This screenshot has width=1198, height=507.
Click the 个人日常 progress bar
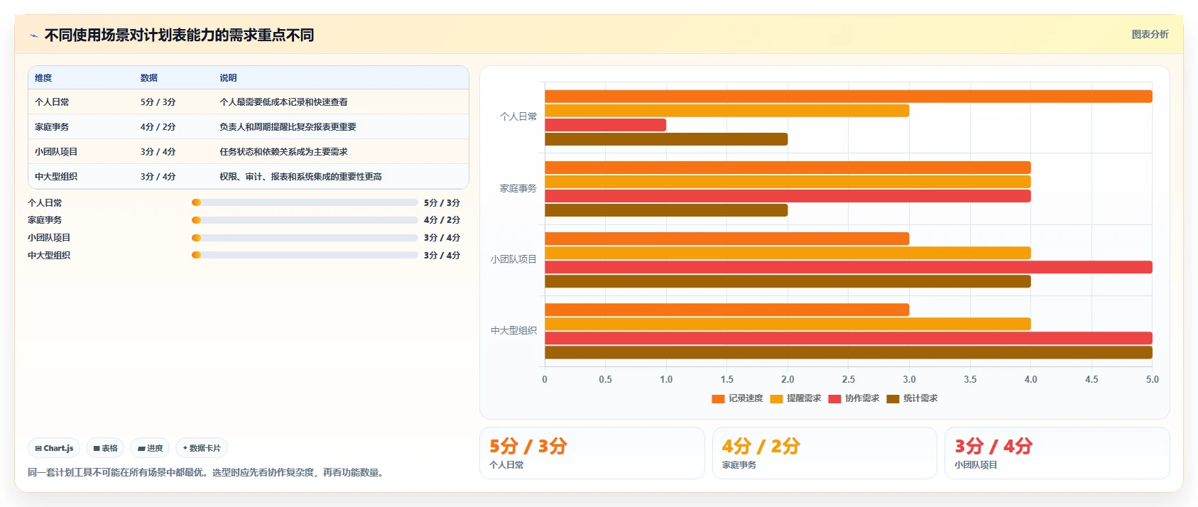tap(305, 202)
